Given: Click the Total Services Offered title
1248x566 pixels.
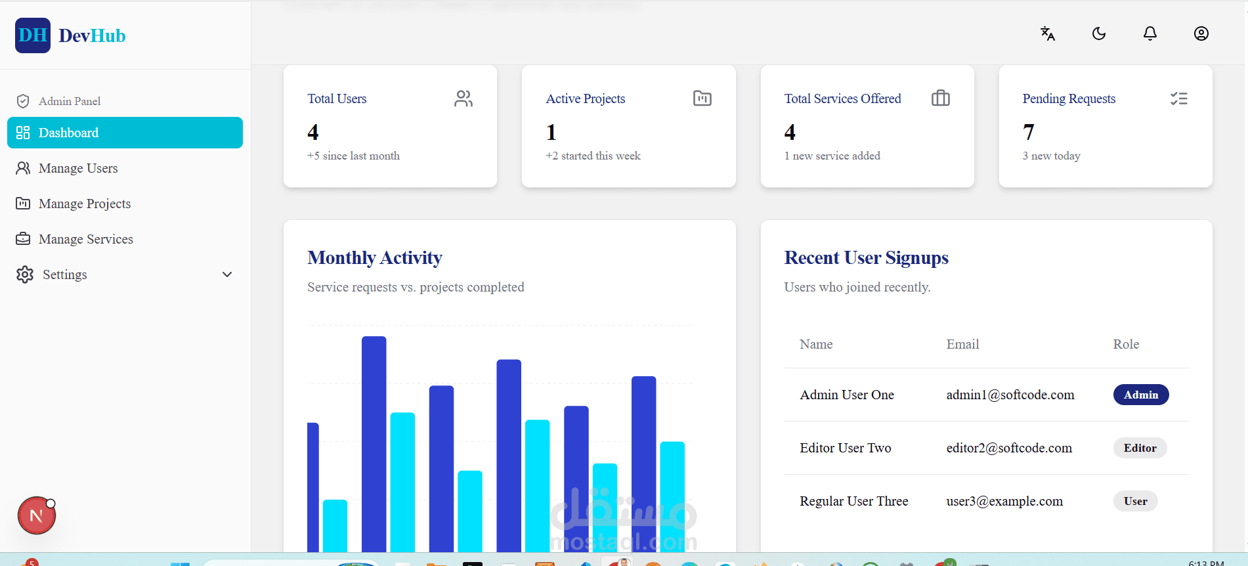Looking at the screenshot, I should pos(843,98).
